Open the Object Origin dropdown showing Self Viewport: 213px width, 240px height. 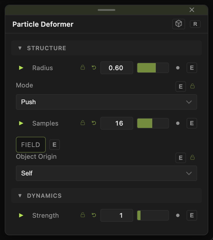tap(107, 173)
